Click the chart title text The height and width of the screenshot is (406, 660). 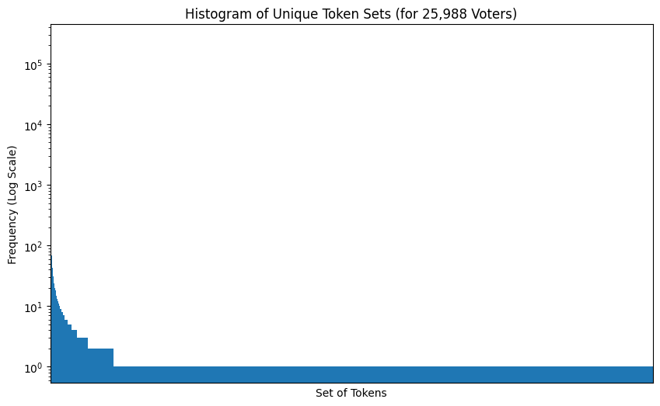[x=351, y=13]
